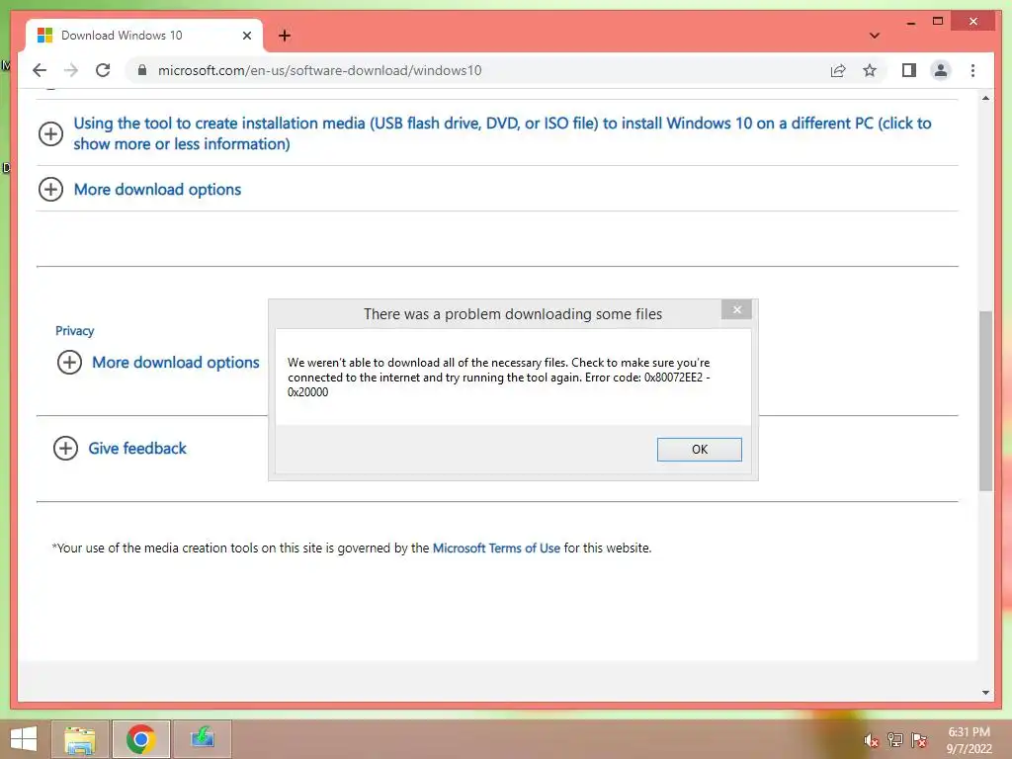Viewport: 1012px width, 759px height.
Task: Click the network tray icon
Action: pos(894,740)
